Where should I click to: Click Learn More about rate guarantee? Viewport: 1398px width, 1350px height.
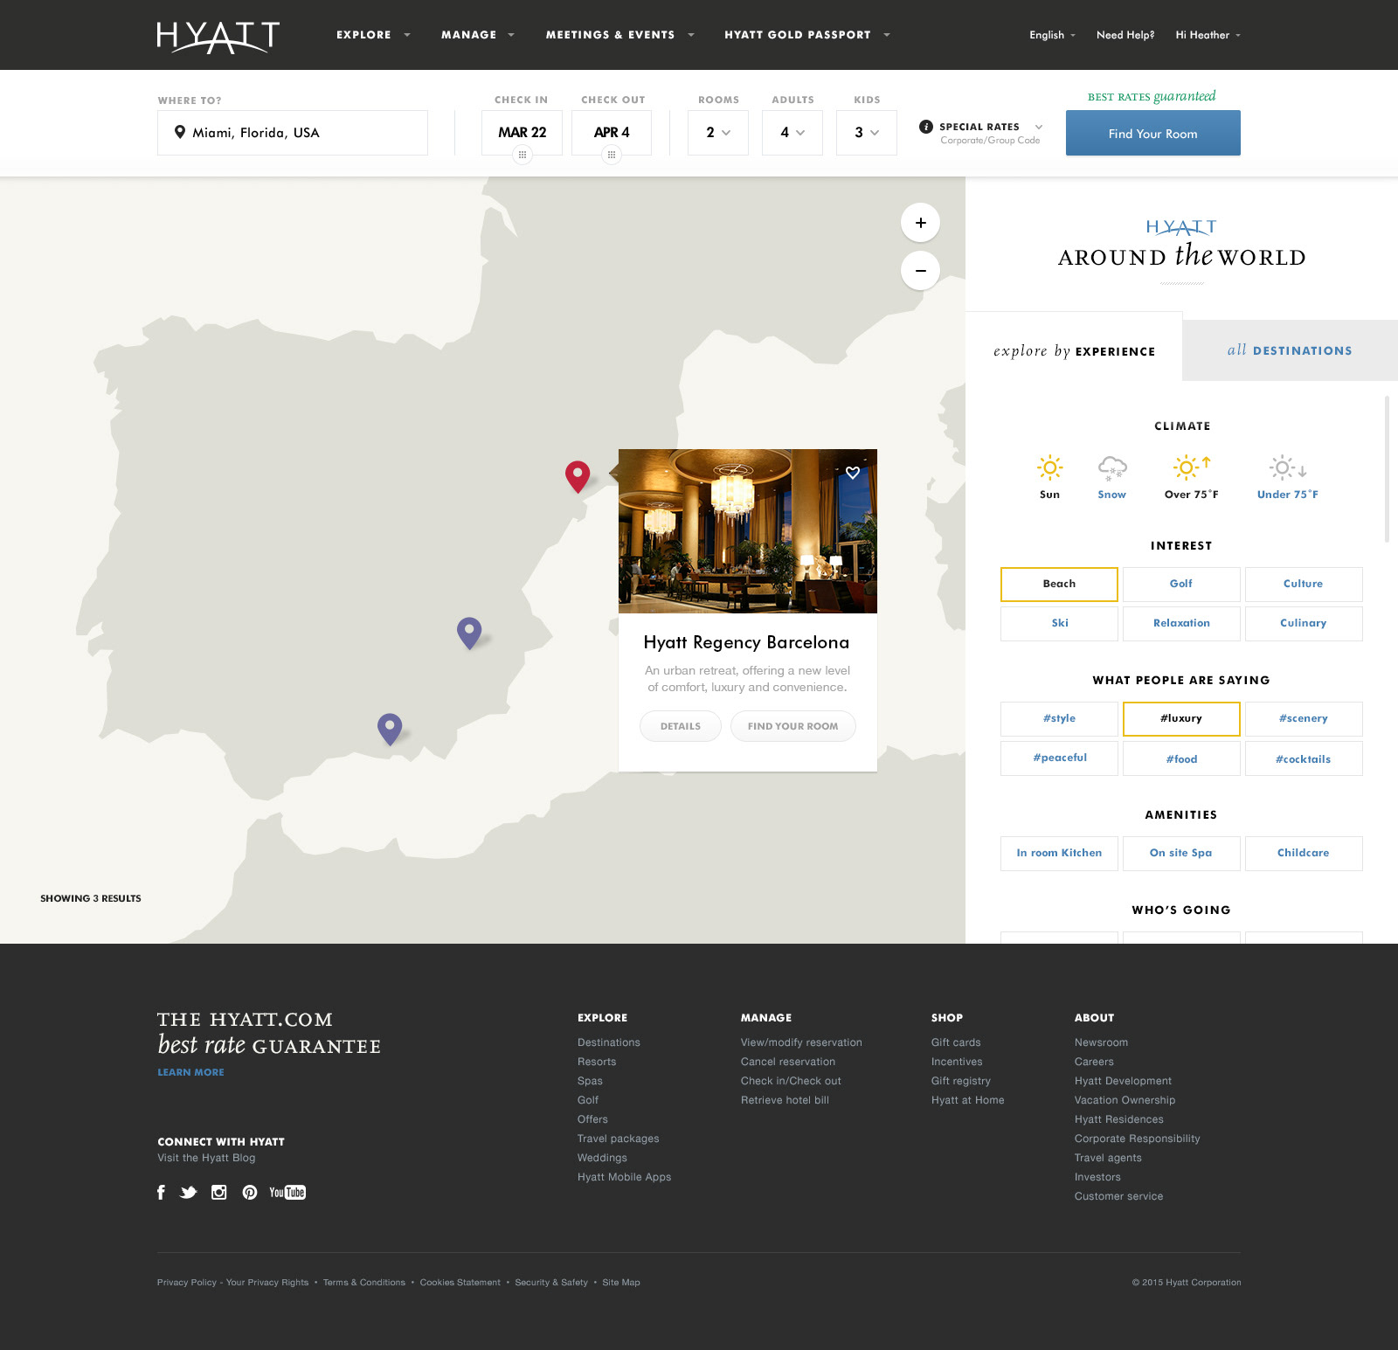(x=190, y=1072)
